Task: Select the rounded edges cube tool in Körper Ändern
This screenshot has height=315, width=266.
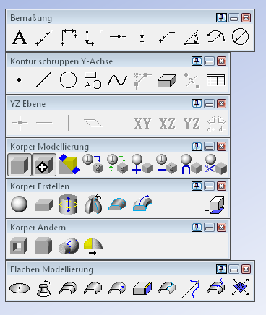Action: tap(43, 246)
